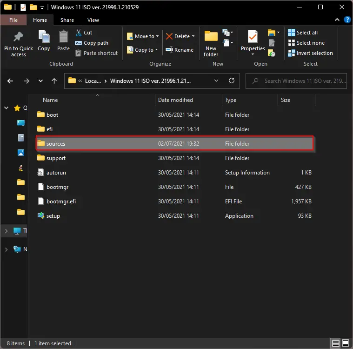This screenshot has height=349, width=353.
Task: Expand the Network tree node
Action: click(7, 249)
